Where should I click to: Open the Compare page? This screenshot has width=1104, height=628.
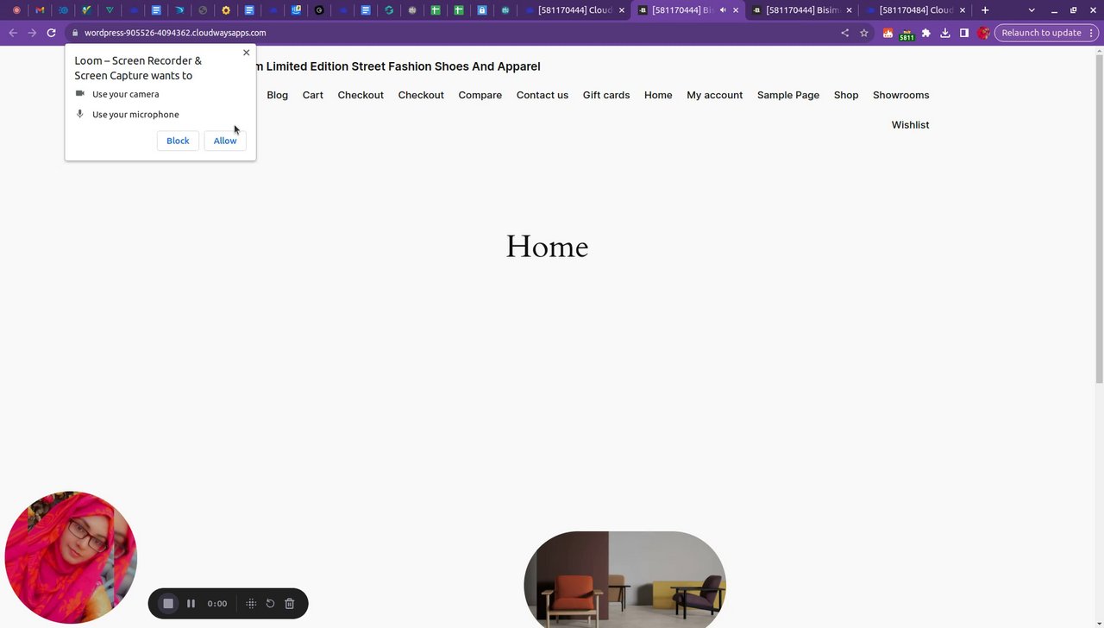pyautogui.click(x=480, y=95)
